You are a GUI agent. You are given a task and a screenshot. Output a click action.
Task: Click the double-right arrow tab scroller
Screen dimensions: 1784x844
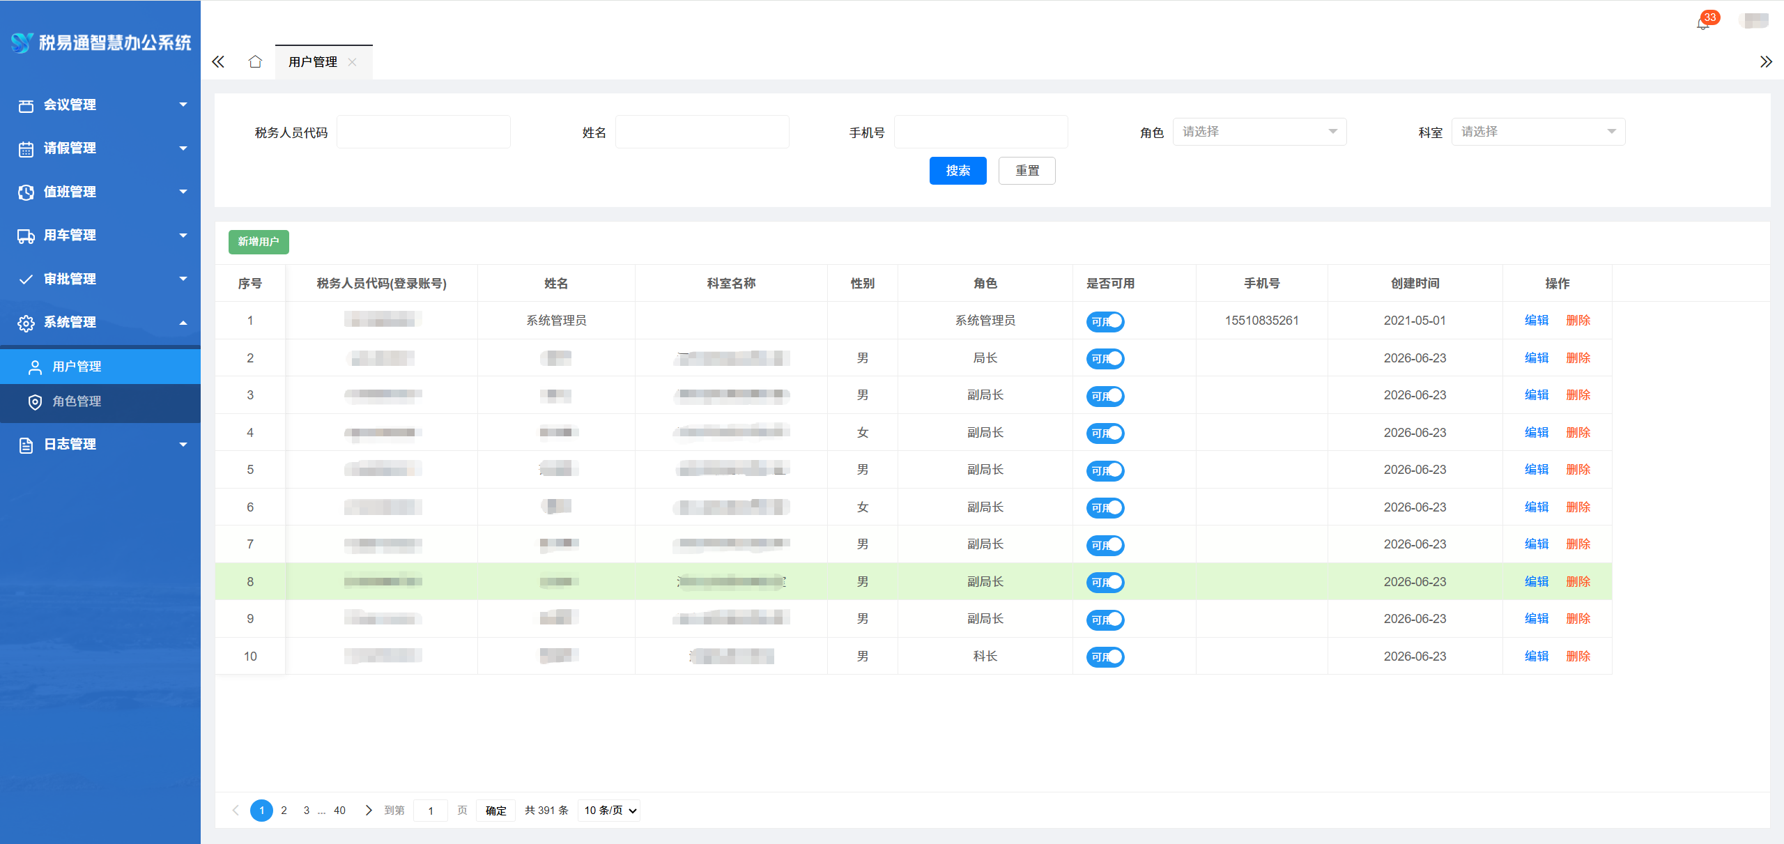click(1765, 61)
